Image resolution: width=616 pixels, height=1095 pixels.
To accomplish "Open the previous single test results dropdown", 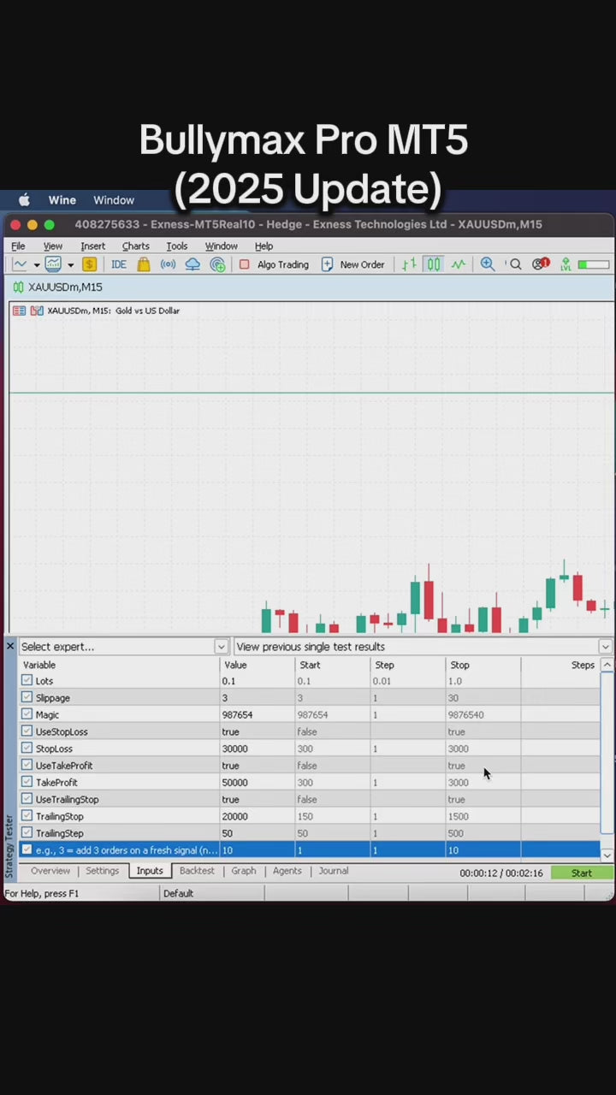I will 605,647.
